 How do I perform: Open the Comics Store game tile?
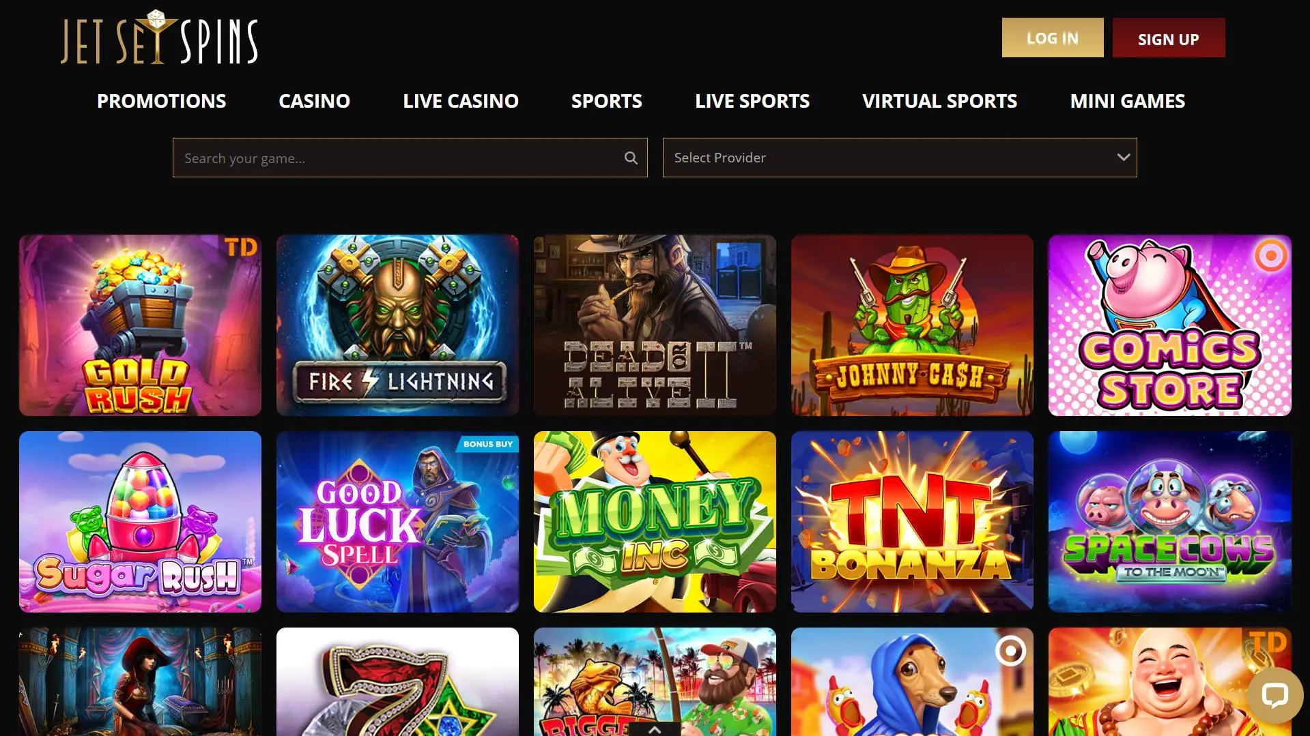tap(1169, 325)
